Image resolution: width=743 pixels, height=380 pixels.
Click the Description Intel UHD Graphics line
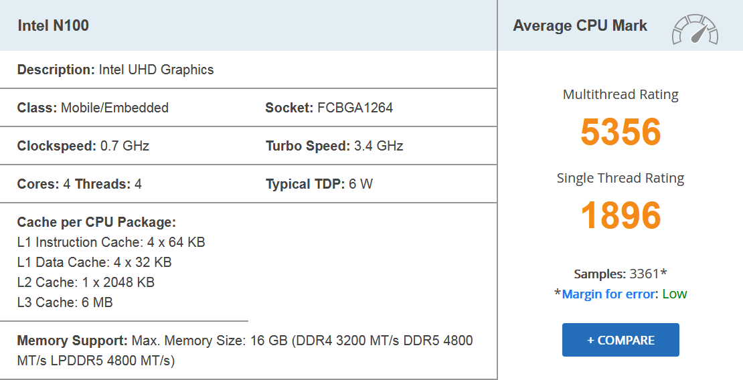[x=115, y=70]
